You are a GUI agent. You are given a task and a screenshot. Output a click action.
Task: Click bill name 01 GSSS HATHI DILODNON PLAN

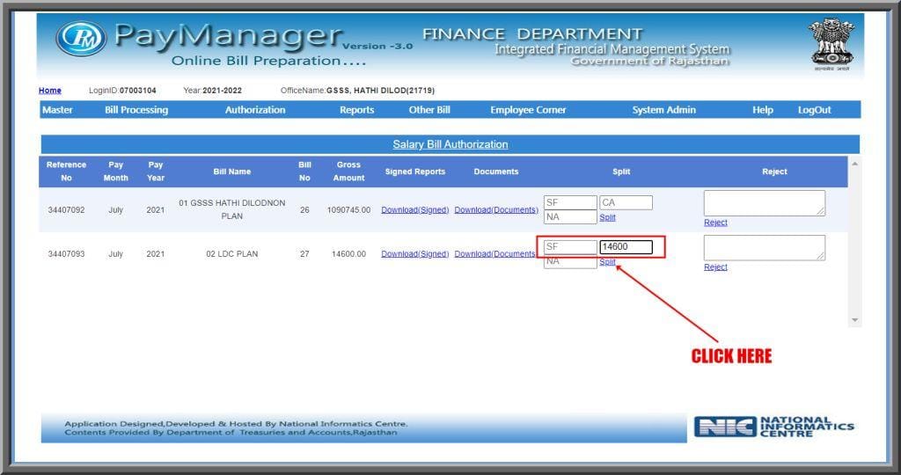232,209
